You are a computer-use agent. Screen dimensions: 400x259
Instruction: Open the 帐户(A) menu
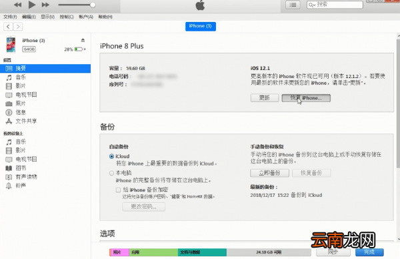pyautogui.click(x=86, y=17)
